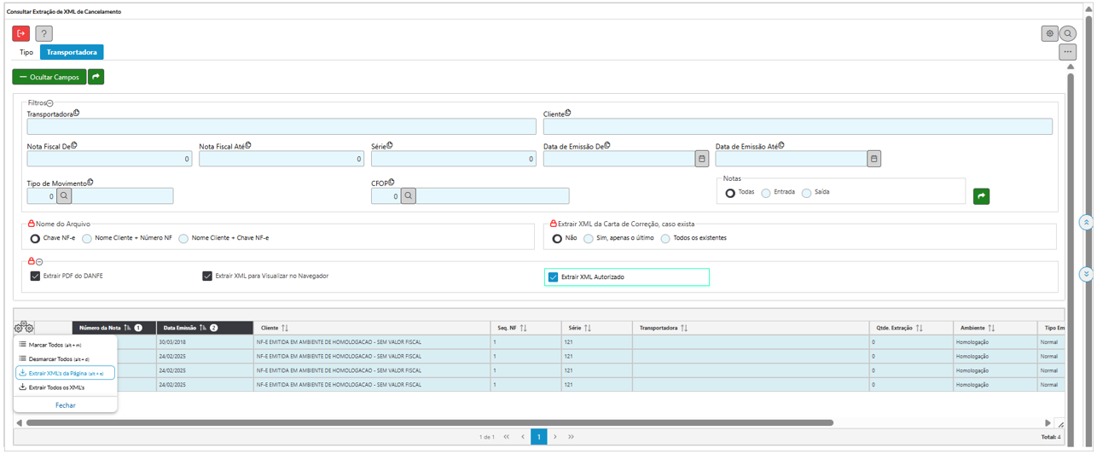The image size is (1097, 454).
Task: Click Fechar to close popup menu
Action: [66, 405]
